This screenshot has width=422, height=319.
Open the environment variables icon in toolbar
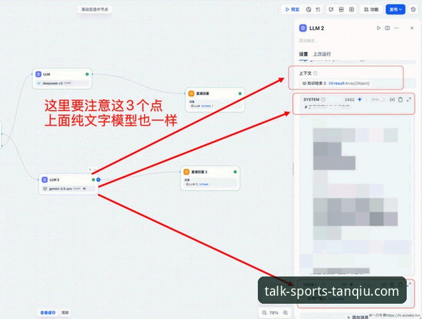coord(351,9)
